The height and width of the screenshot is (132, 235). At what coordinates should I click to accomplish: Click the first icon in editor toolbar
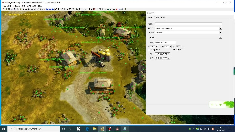3,9
